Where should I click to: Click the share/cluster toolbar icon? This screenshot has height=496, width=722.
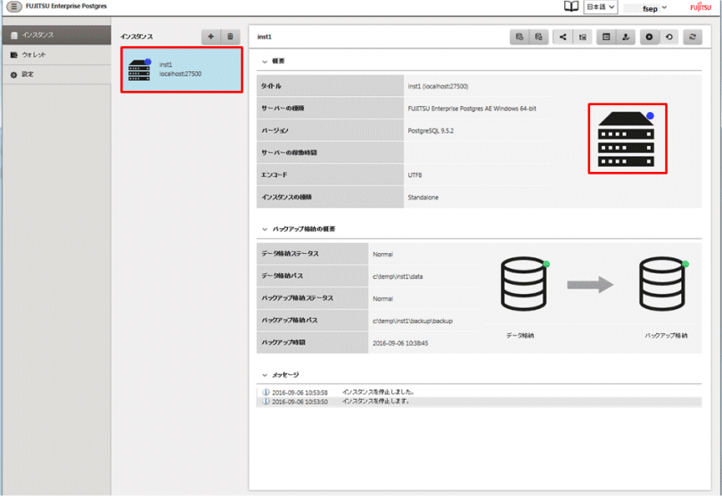tap(562, 37)
